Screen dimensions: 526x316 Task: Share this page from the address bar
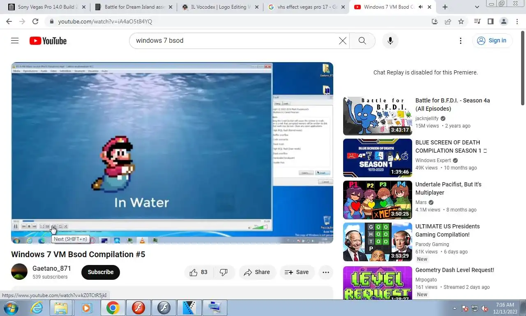tap(448, 21)
